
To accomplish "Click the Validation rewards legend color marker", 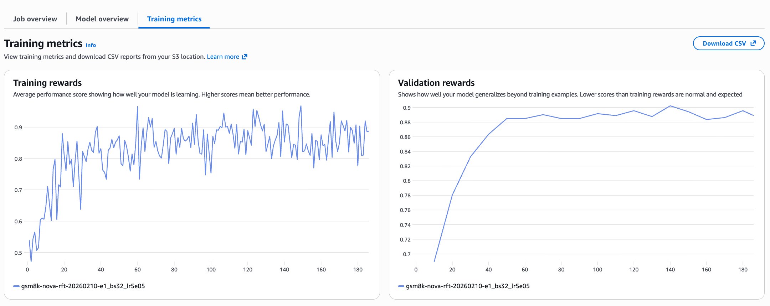I will [x=401, y=286].
